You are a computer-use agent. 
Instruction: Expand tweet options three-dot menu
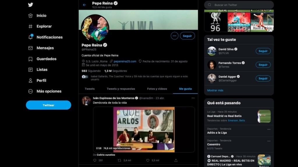pos(193,98)
